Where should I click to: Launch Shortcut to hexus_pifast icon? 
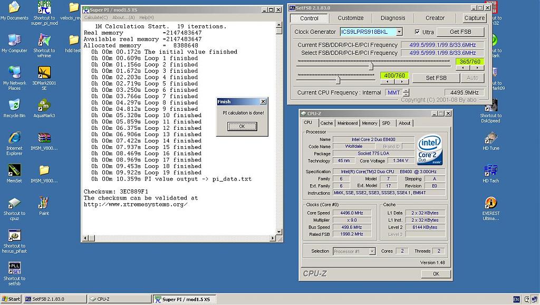pos(14,241)
